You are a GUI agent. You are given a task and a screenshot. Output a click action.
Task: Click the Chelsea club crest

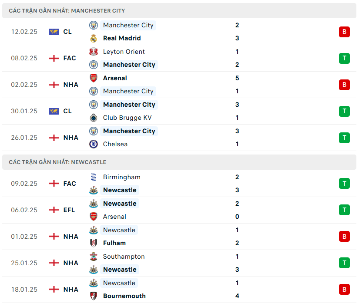tap(93, 144)
